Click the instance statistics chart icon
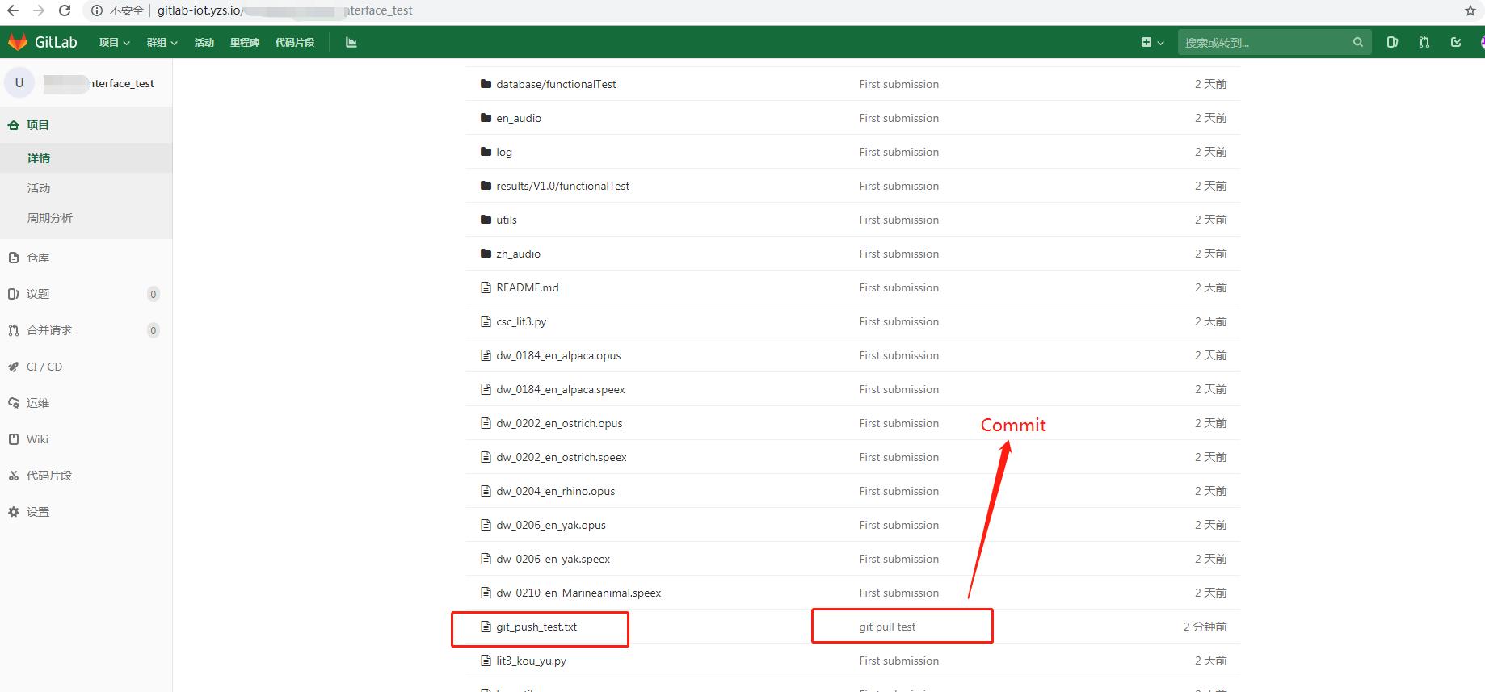 click(351, 42)
